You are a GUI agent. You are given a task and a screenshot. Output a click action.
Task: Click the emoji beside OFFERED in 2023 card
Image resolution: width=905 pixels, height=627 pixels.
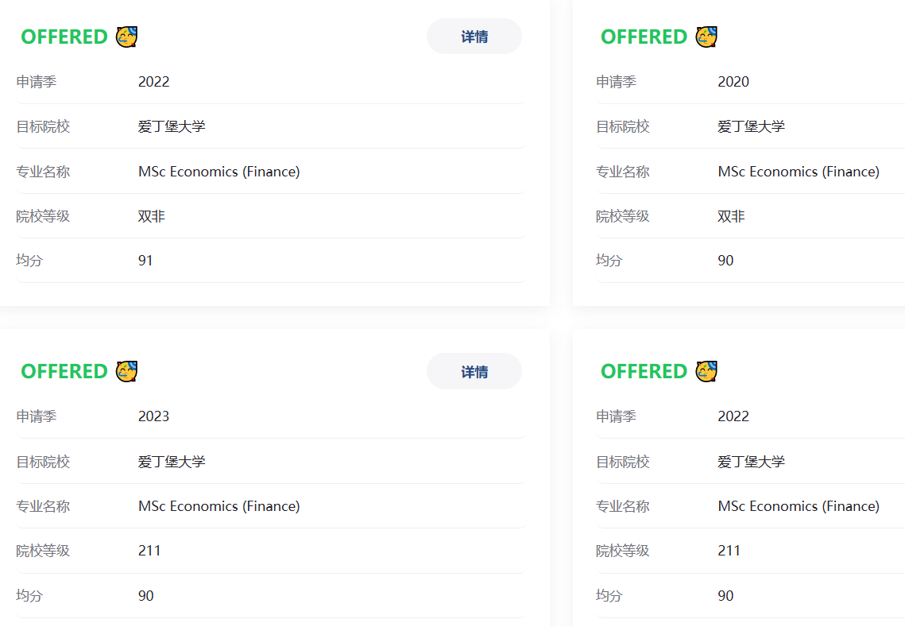click(x=127, y=371)
